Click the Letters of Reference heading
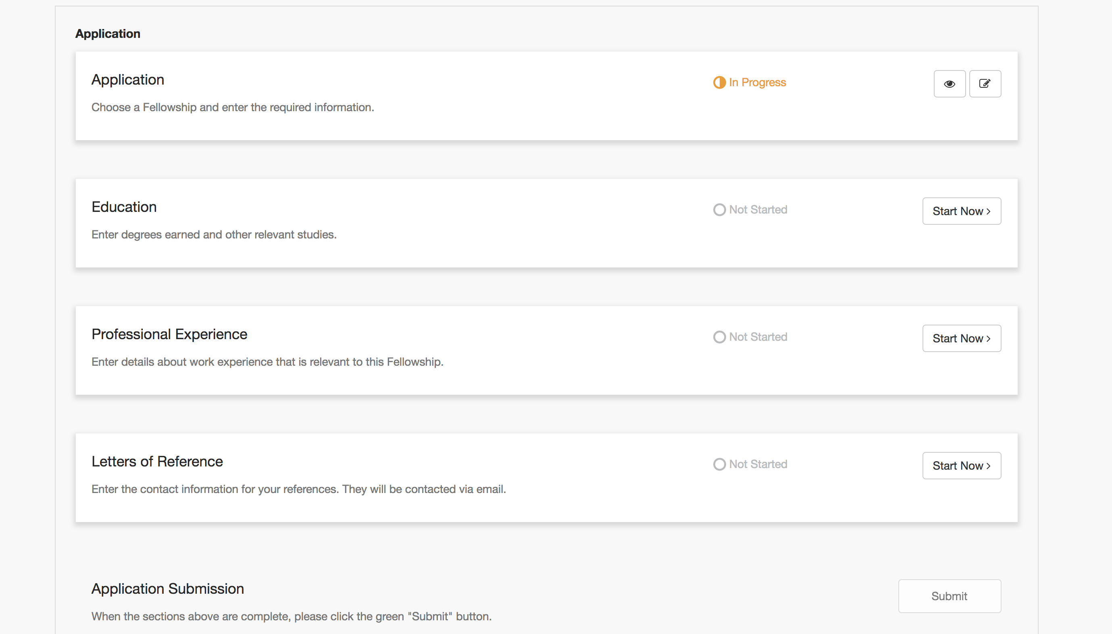This screenshot has width=1112, height=634. [157, 461]
